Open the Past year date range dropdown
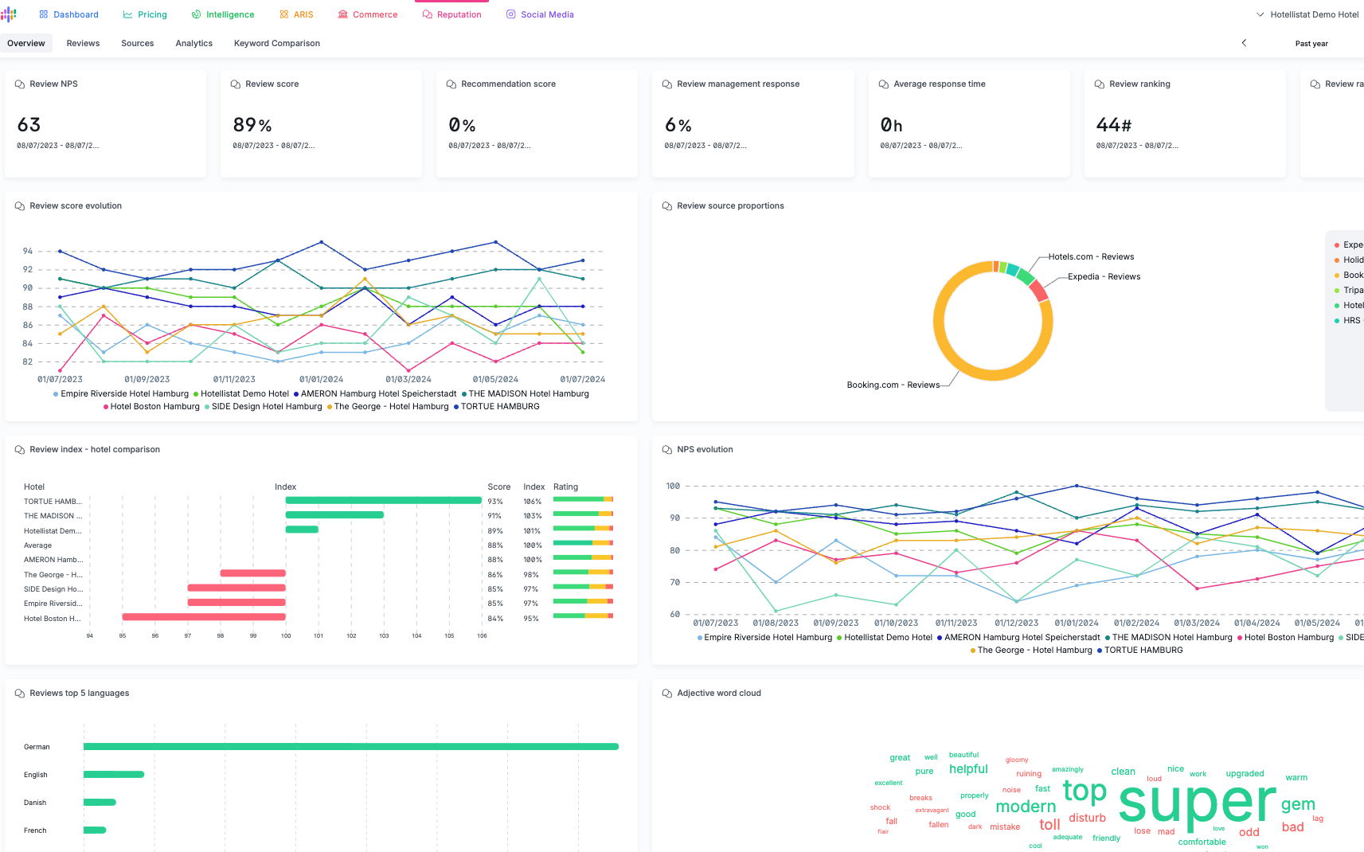This screenshot has height=852, width=1364. tap(1311, 44)
